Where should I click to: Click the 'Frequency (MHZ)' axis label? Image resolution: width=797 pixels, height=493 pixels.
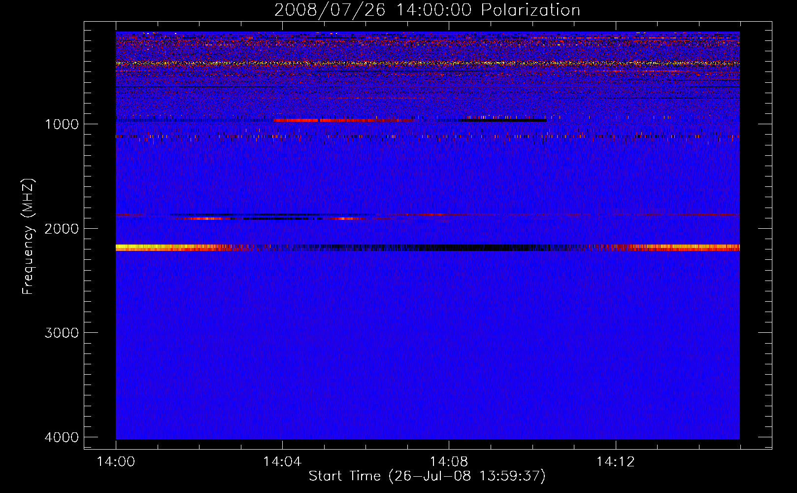tap(29, 237)
